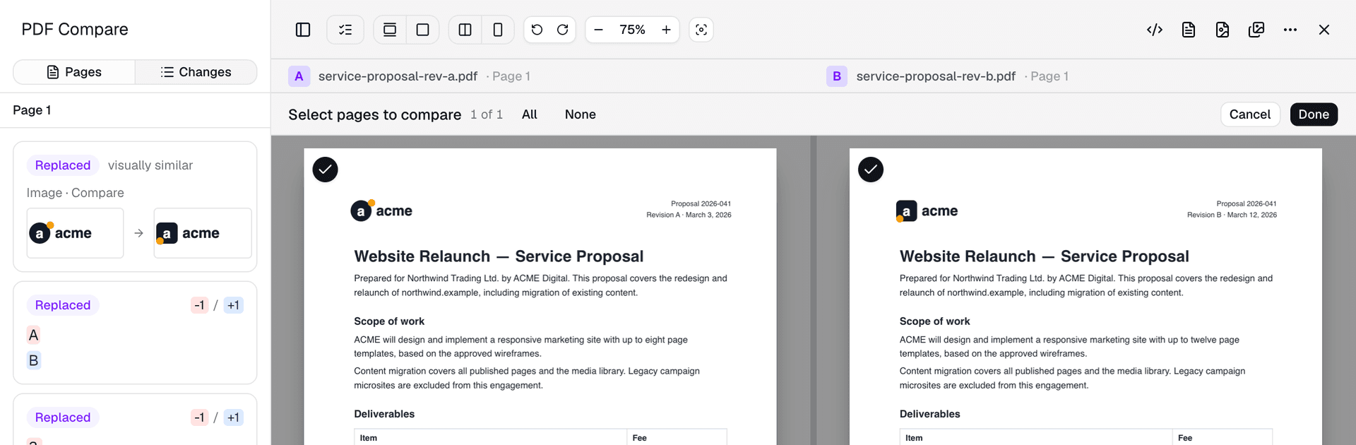Select None of the pages
Image resolution: width=1356 pixels, height=445 pixels.
click(581, 114)
